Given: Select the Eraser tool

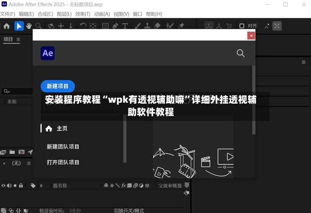Looking at the screenshot, I should click(x=157, y=26).
